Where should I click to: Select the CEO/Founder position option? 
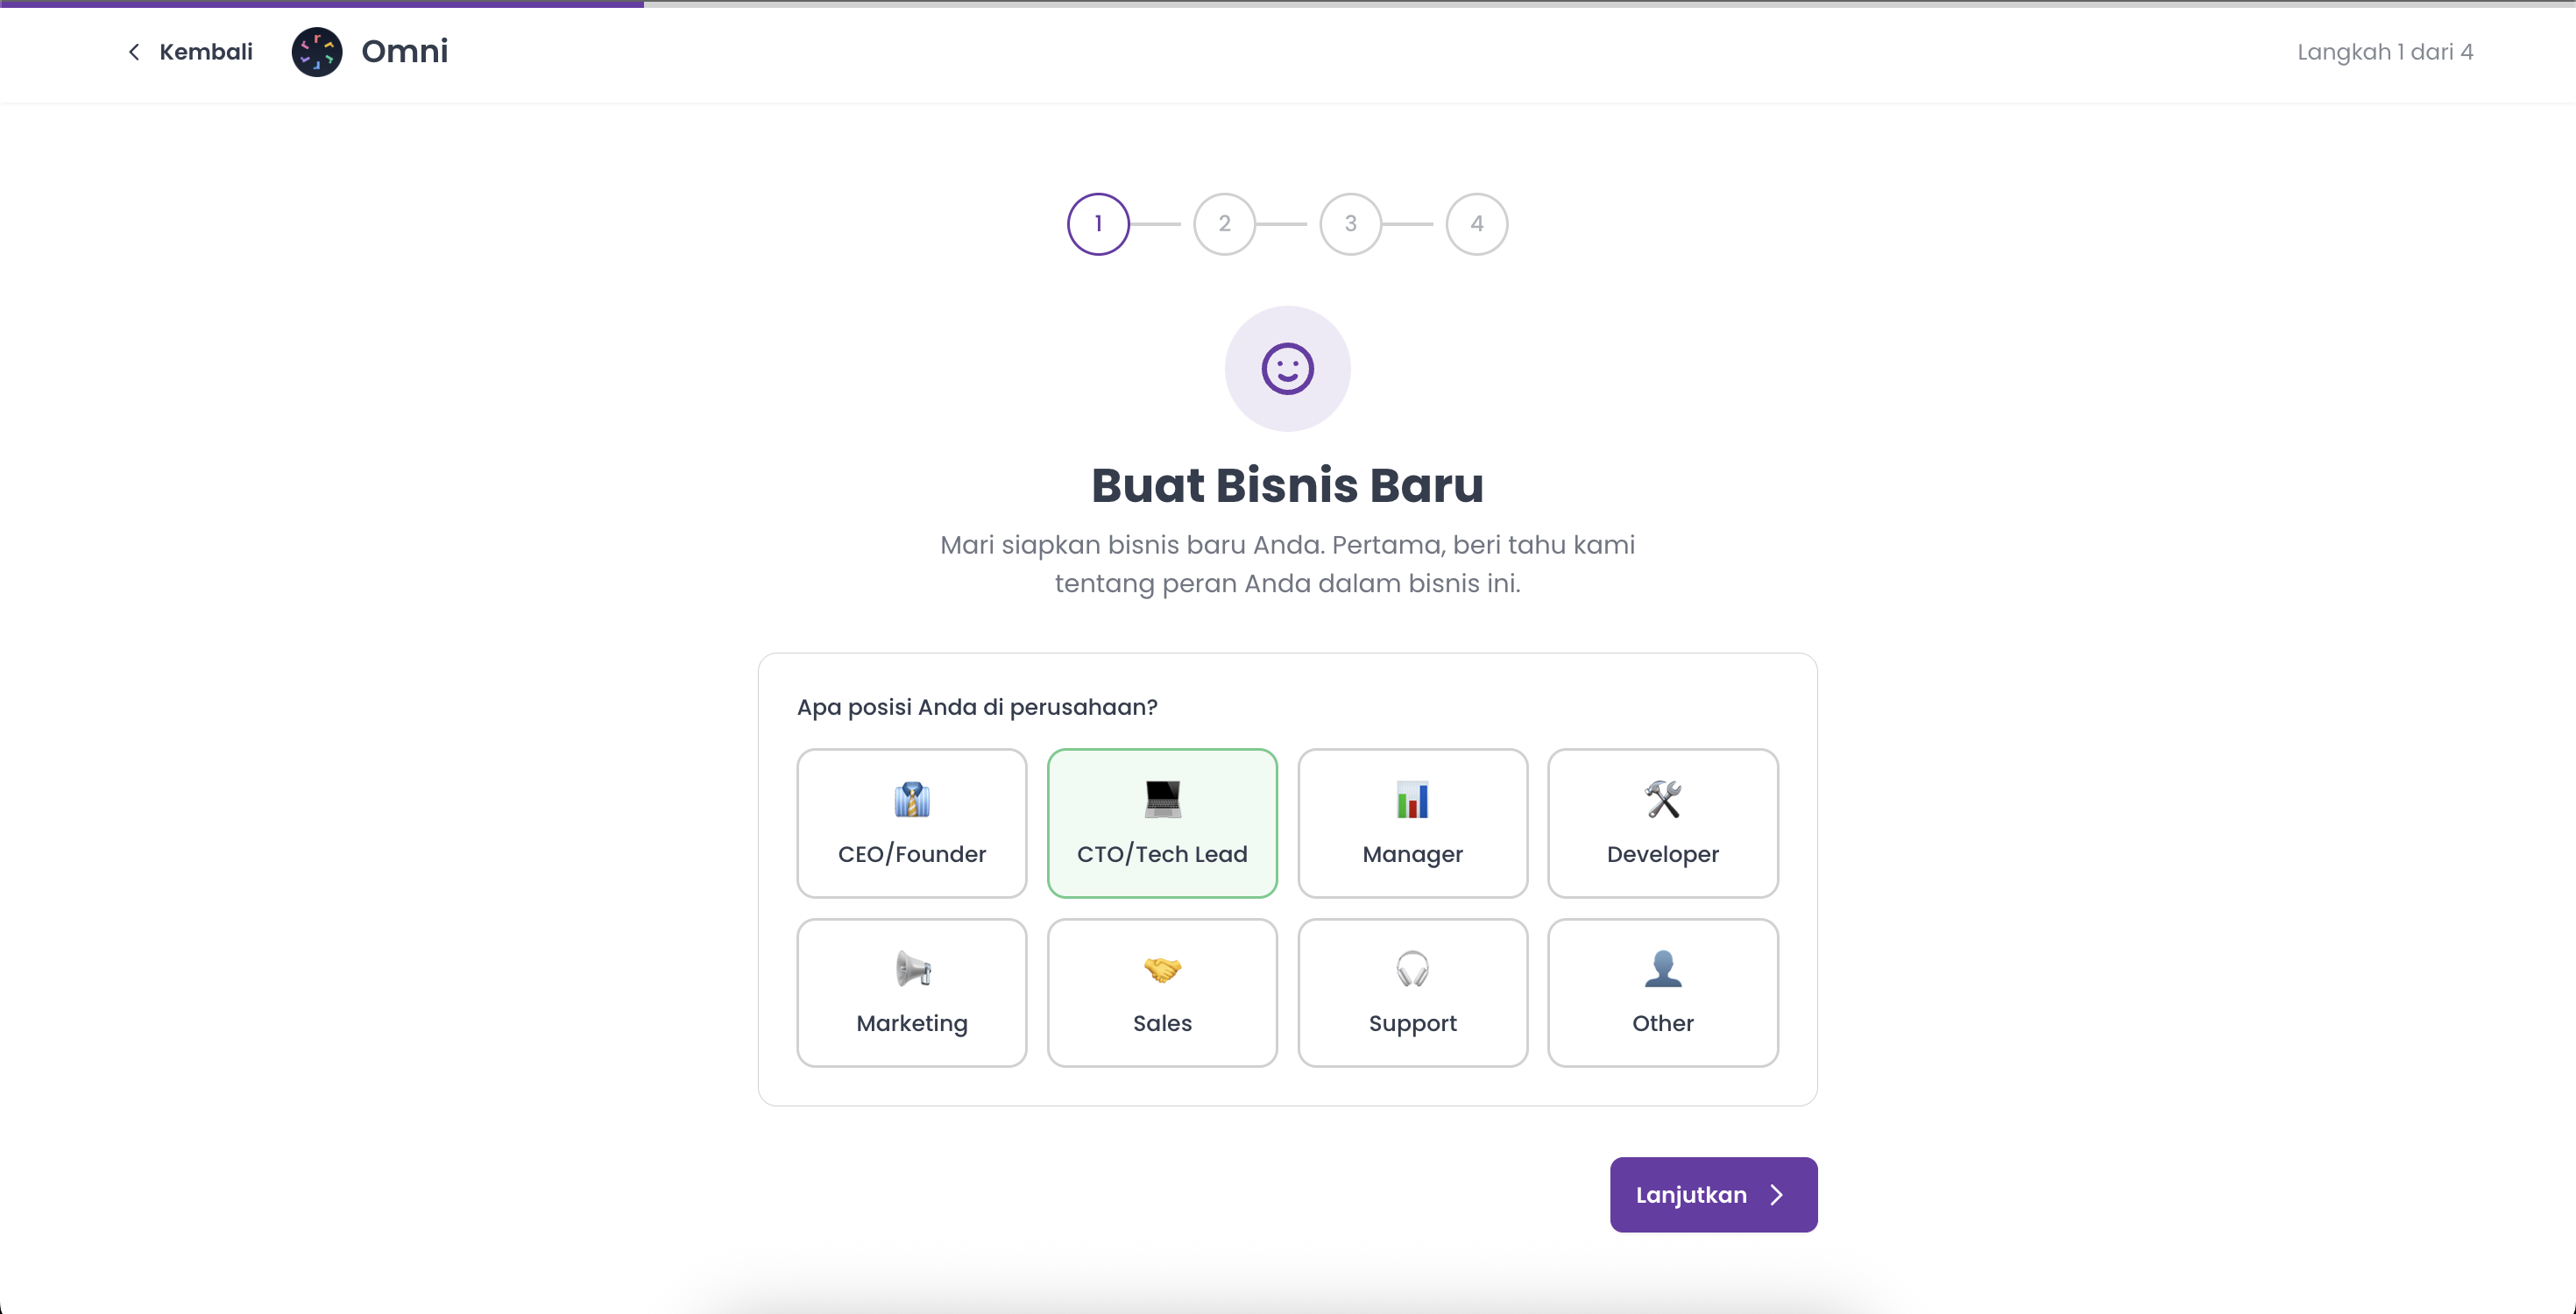pyautogui.click(x=912, y=823)
